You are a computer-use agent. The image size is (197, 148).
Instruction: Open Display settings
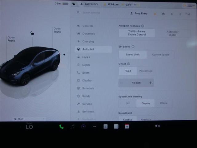[x=93, y=80]
